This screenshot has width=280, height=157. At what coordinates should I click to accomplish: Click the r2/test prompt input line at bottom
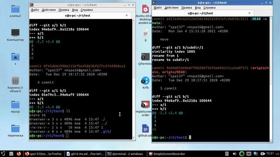(210, 137)
